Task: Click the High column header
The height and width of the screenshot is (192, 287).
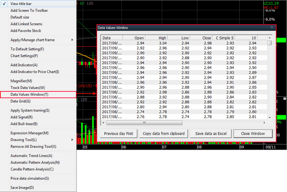Action: pyautogui.click(x=156, y=38)
